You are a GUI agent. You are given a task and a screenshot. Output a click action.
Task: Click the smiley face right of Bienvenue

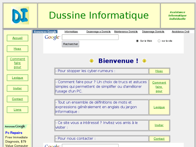(x=144, y=61)
